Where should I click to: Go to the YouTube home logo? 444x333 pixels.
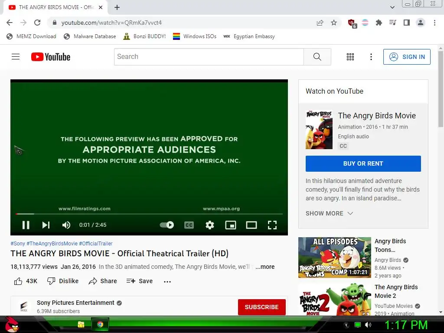click(51, 57)
